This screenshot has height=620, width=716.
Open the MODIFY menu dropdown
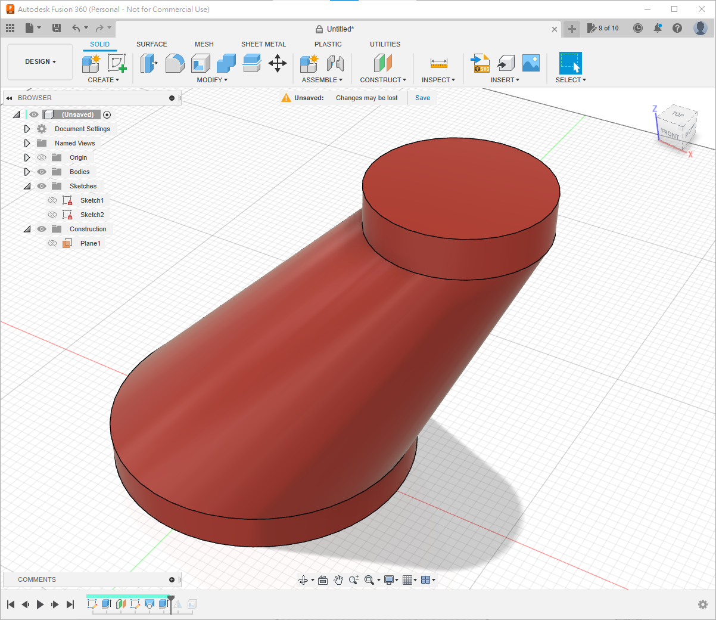coord(212,80)
